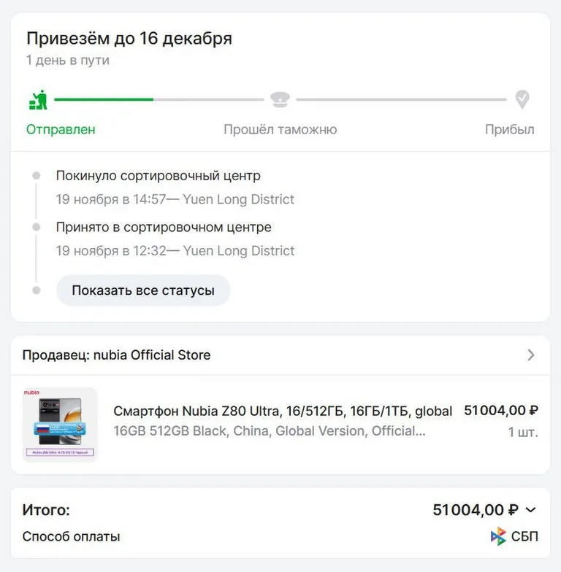Select the Отправлен stage label
Viewport: 561px width, 572px height.
61,129
